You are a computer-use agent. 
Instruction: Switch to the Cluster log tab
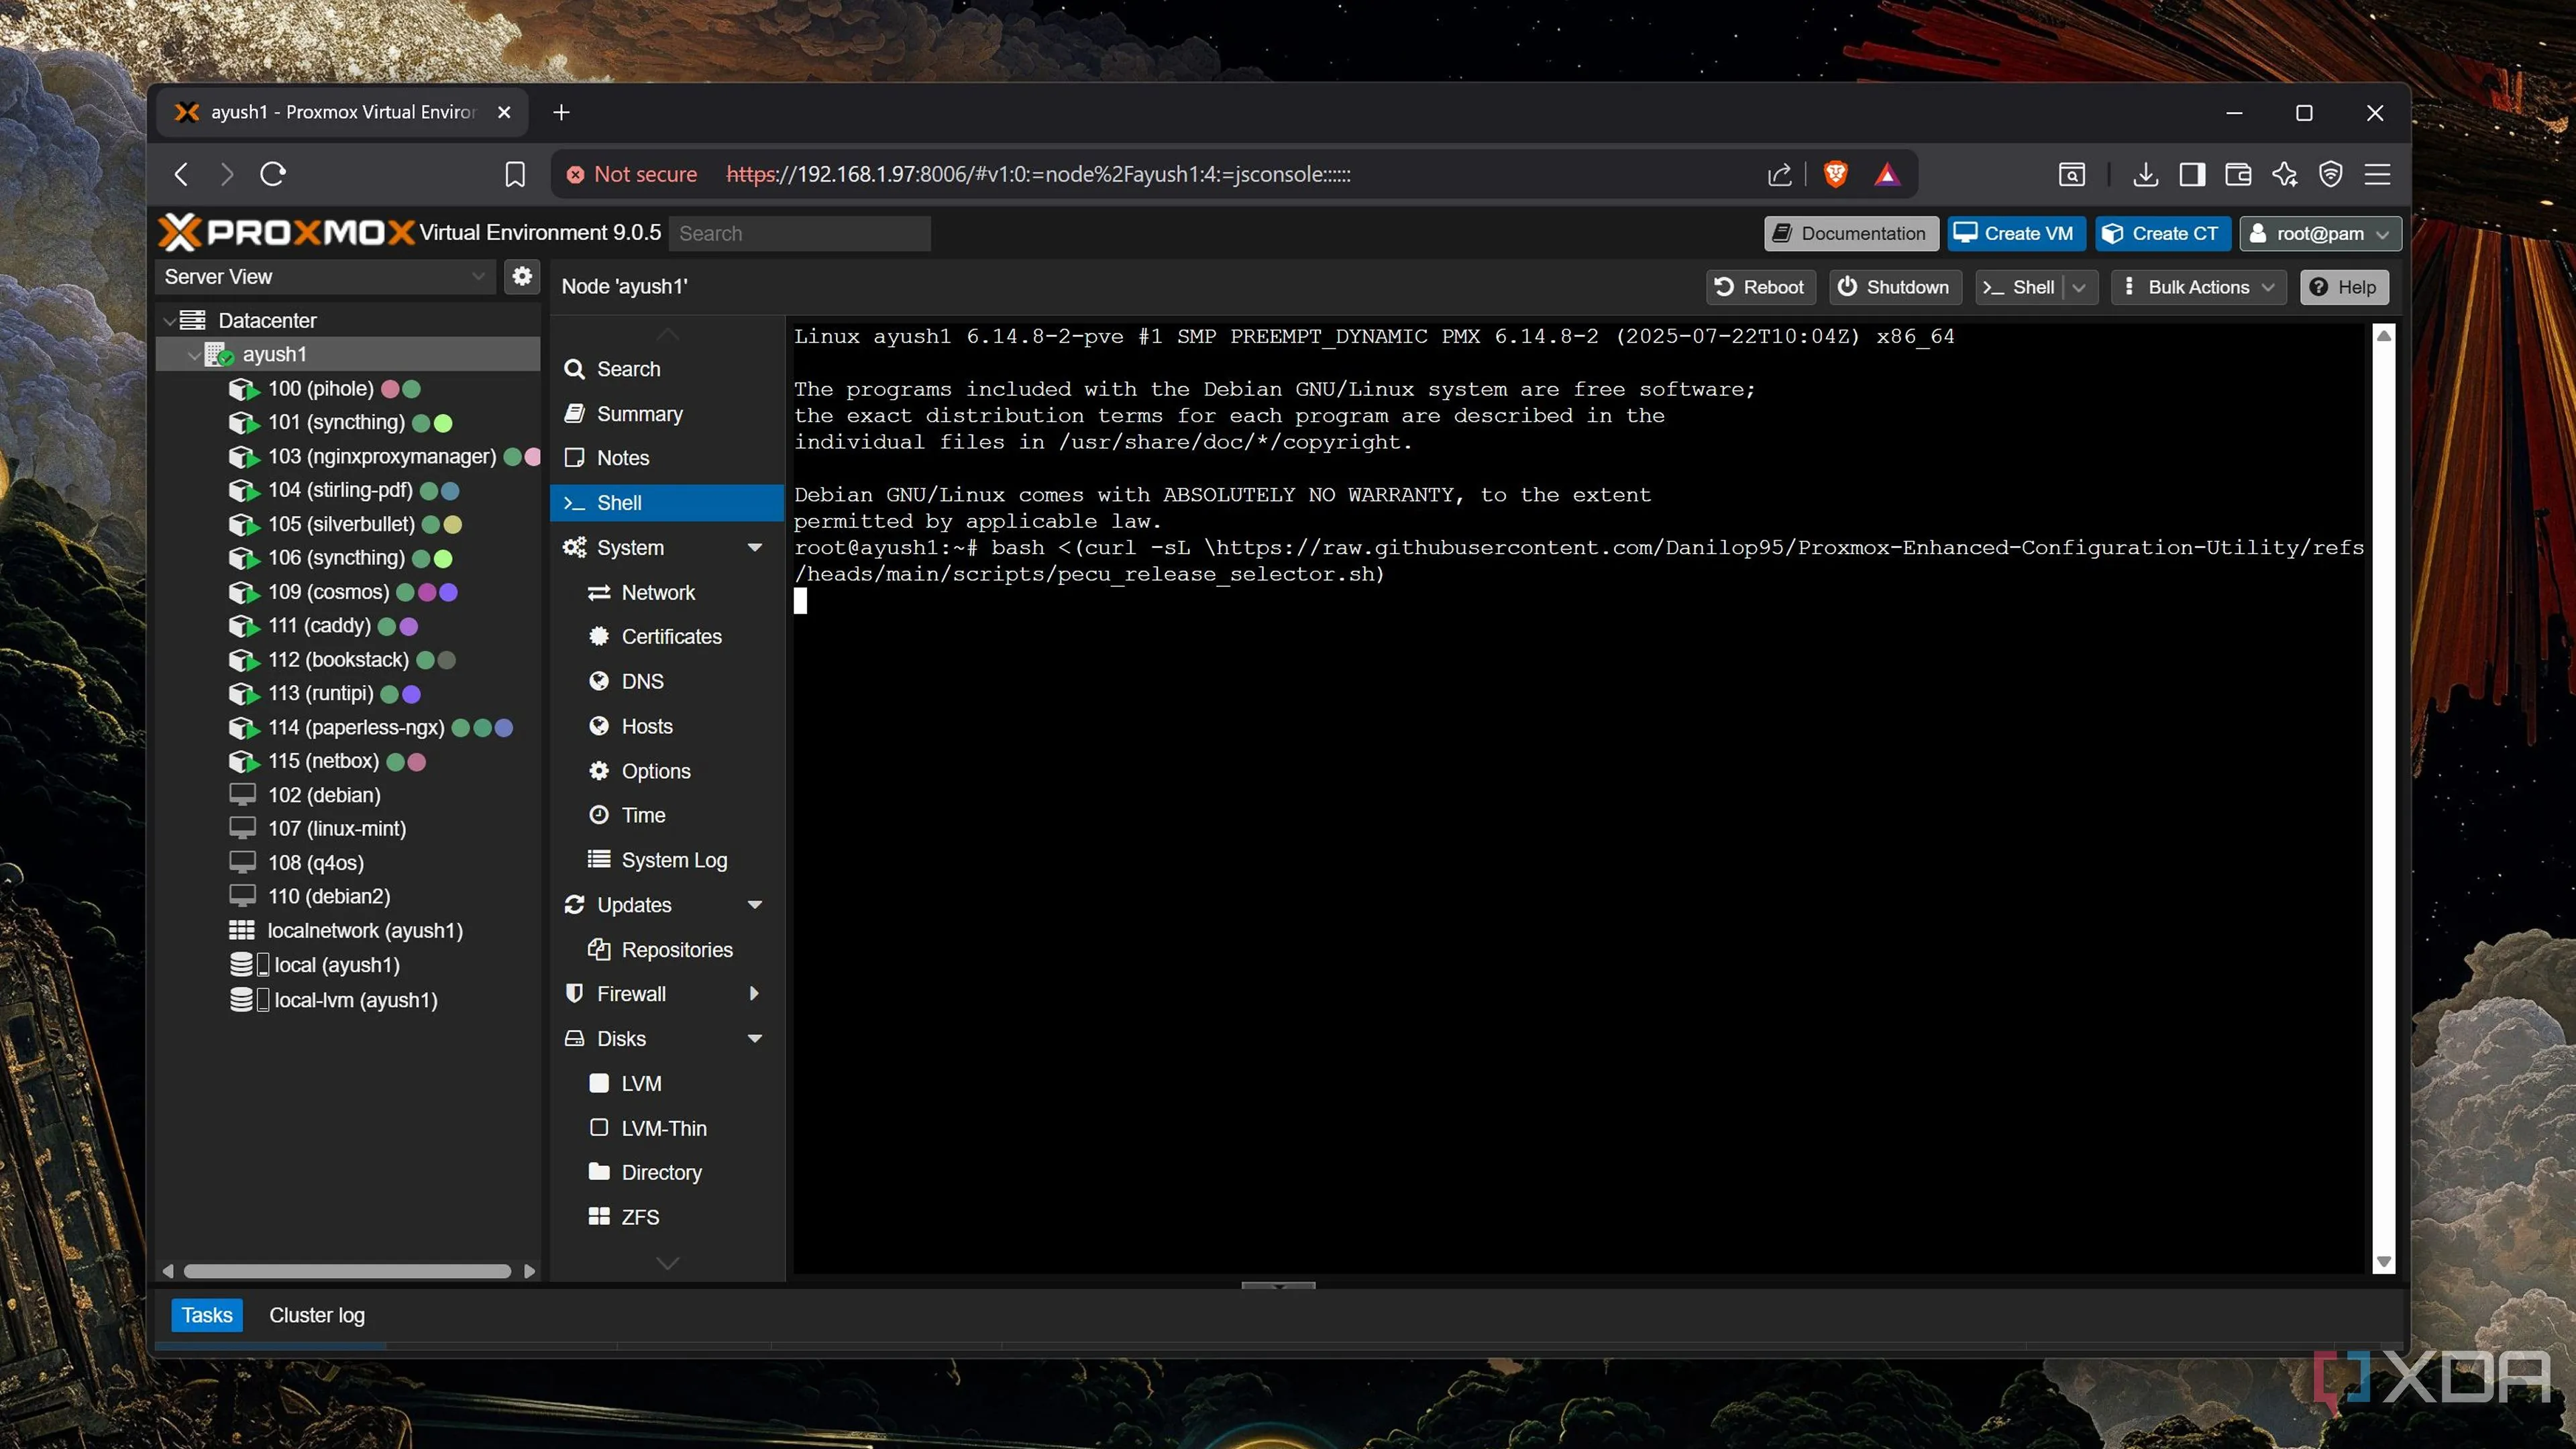tap(316, 1315)
